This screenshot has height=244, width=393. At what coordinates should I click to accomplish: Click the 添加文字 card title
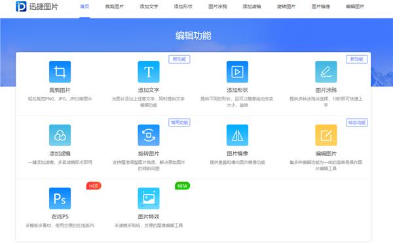click(149, 90)
